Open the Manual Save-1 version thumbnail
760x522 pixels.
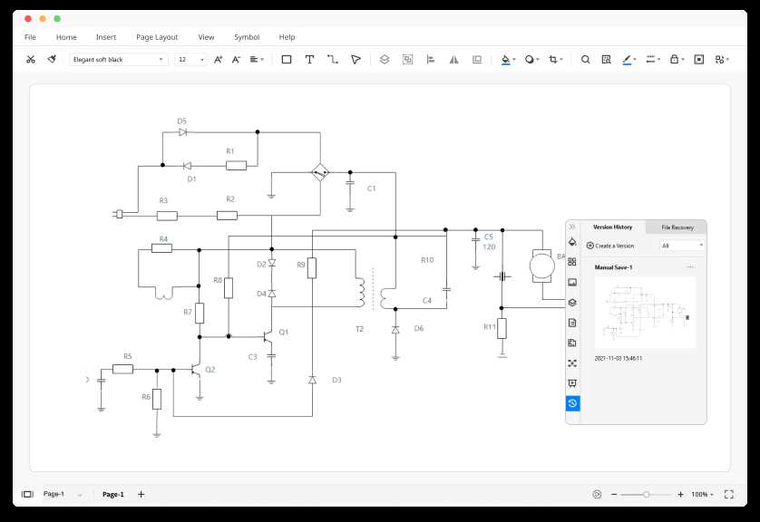tap(645, 313)
